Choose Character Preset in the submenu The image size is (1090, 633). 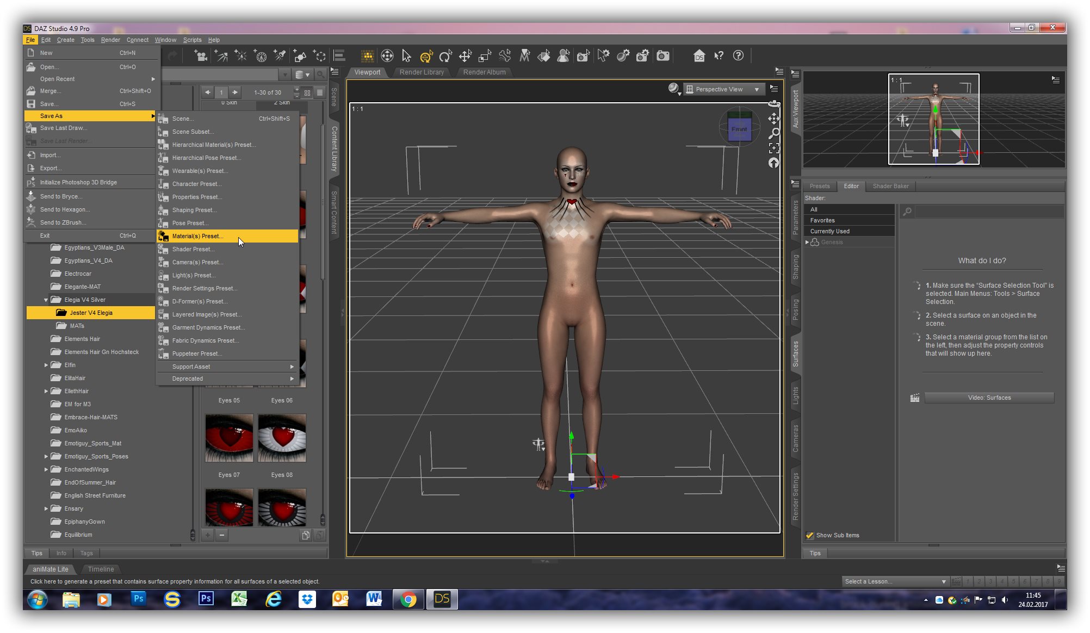pyautogui.click(x=227, y=184)
